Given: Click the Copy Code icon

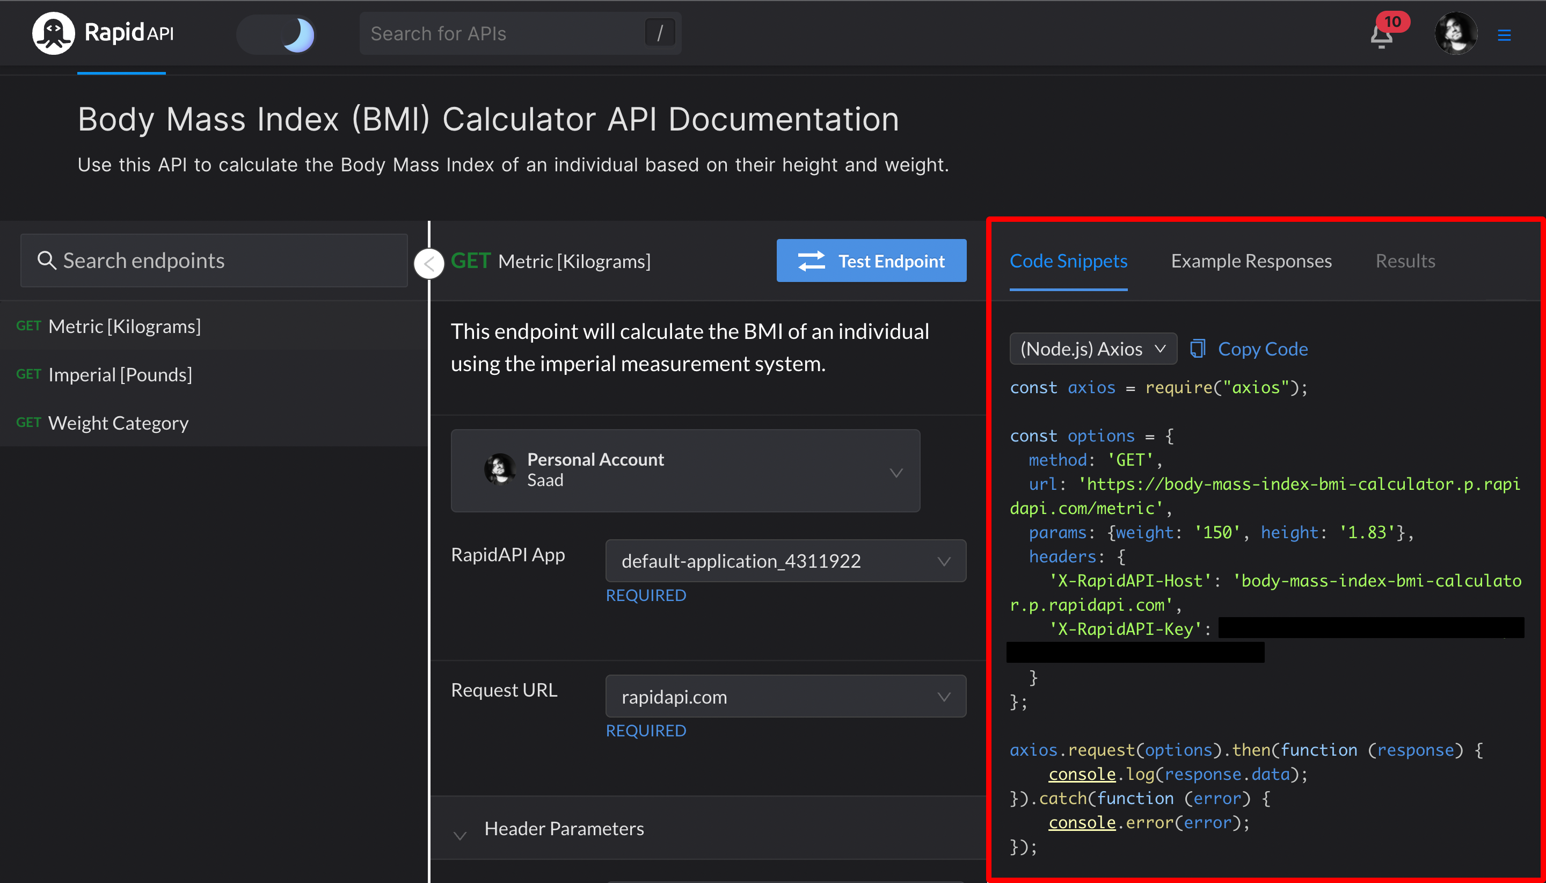Looking at the screenshot, I should coord(1198,349).
